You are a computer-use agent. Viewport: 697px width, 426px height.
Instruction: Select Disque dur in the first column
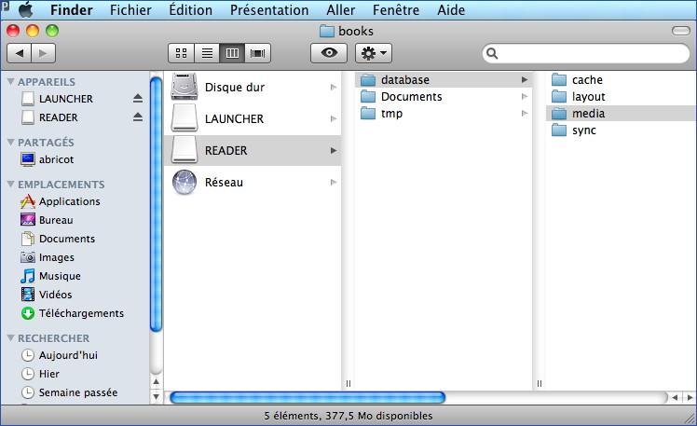pyautogui.click(x=253, y=87)
